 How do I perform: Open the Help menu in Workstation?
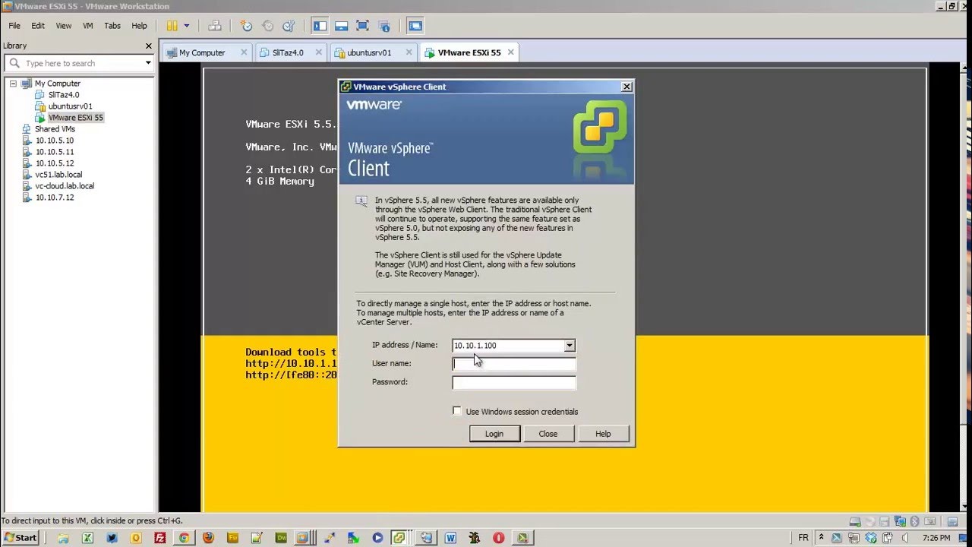[139, 26]
